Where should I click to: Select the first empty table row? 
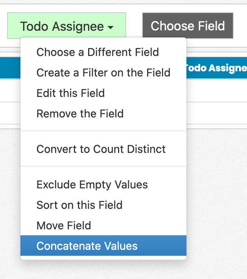217,91
